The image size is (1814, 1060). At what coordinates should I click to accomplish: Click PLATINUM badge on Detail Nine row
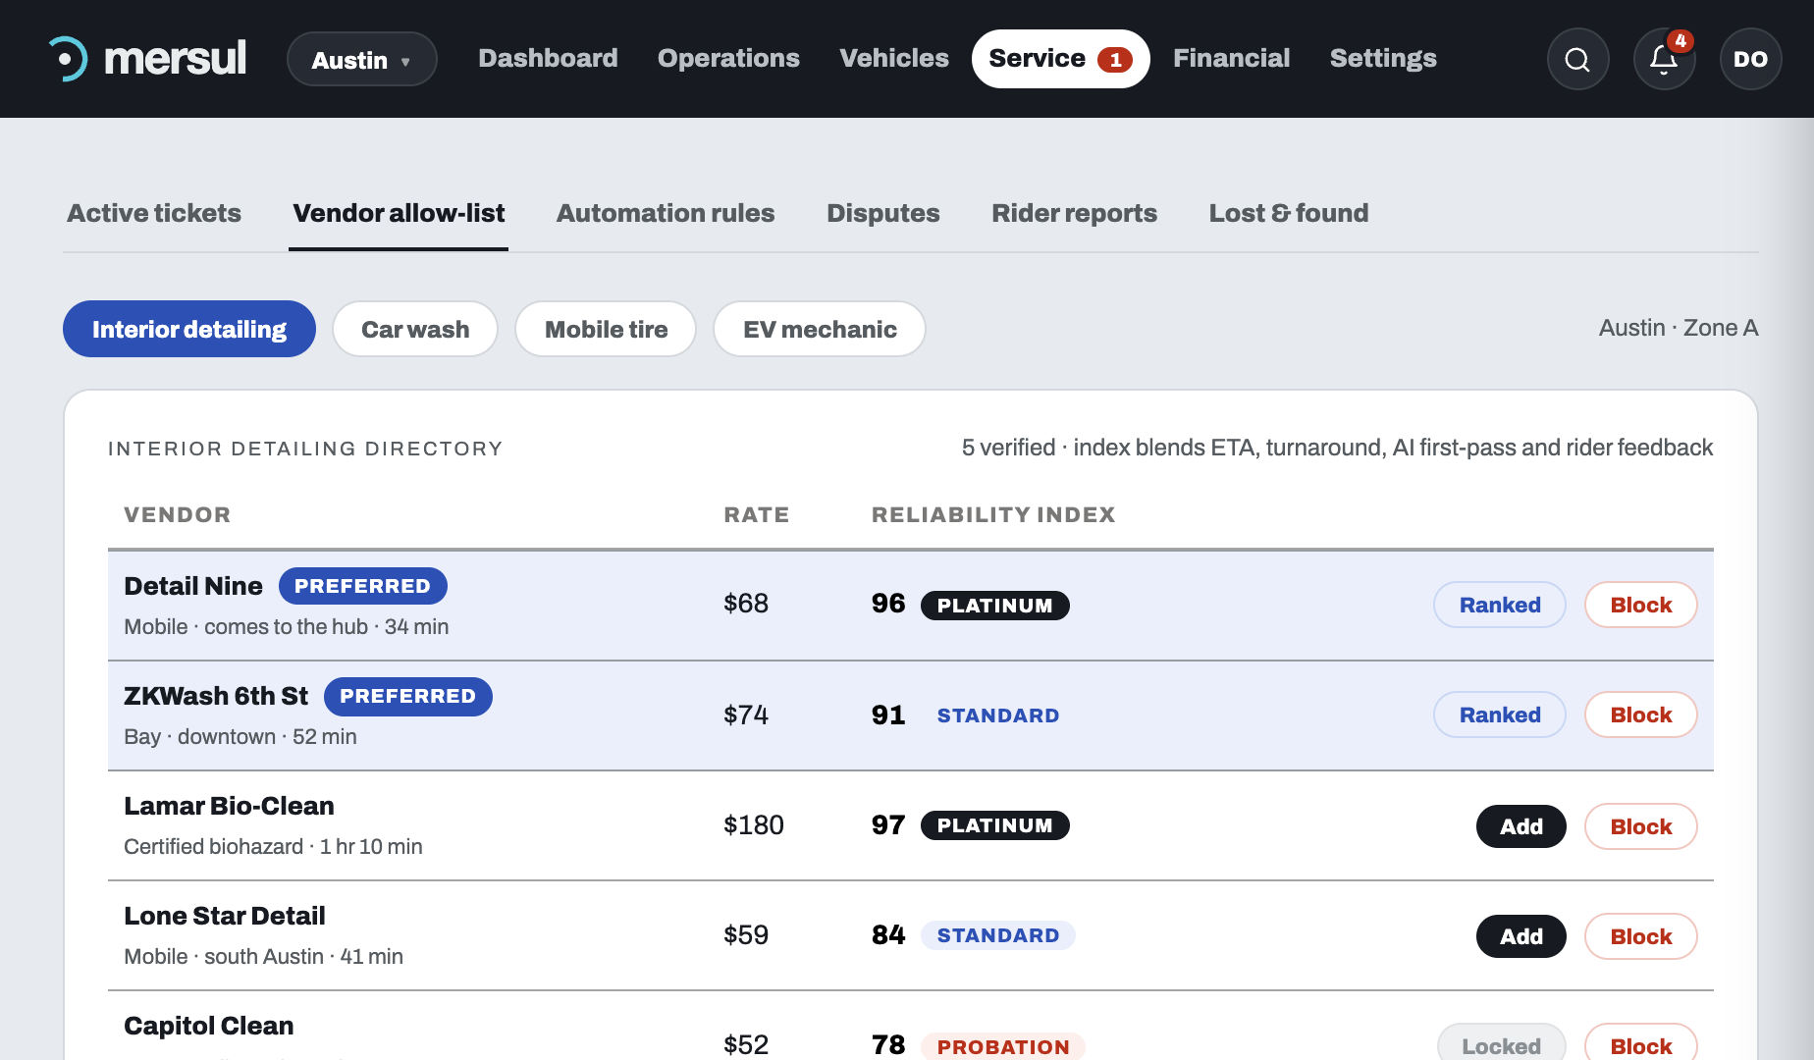point(995,606)
